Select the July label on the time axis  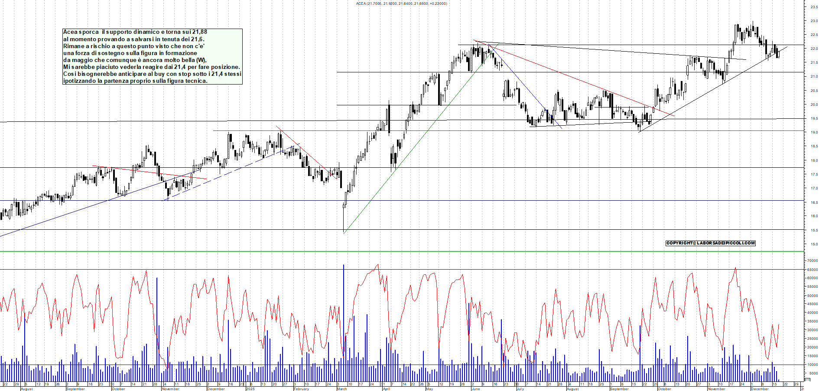click(520, 389)
